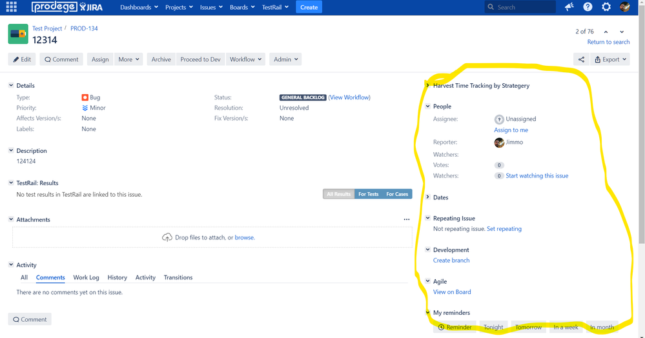This screenshot has width=645, height=338.
Task: Open the Dashboards menu
Action: coord(139,7)
